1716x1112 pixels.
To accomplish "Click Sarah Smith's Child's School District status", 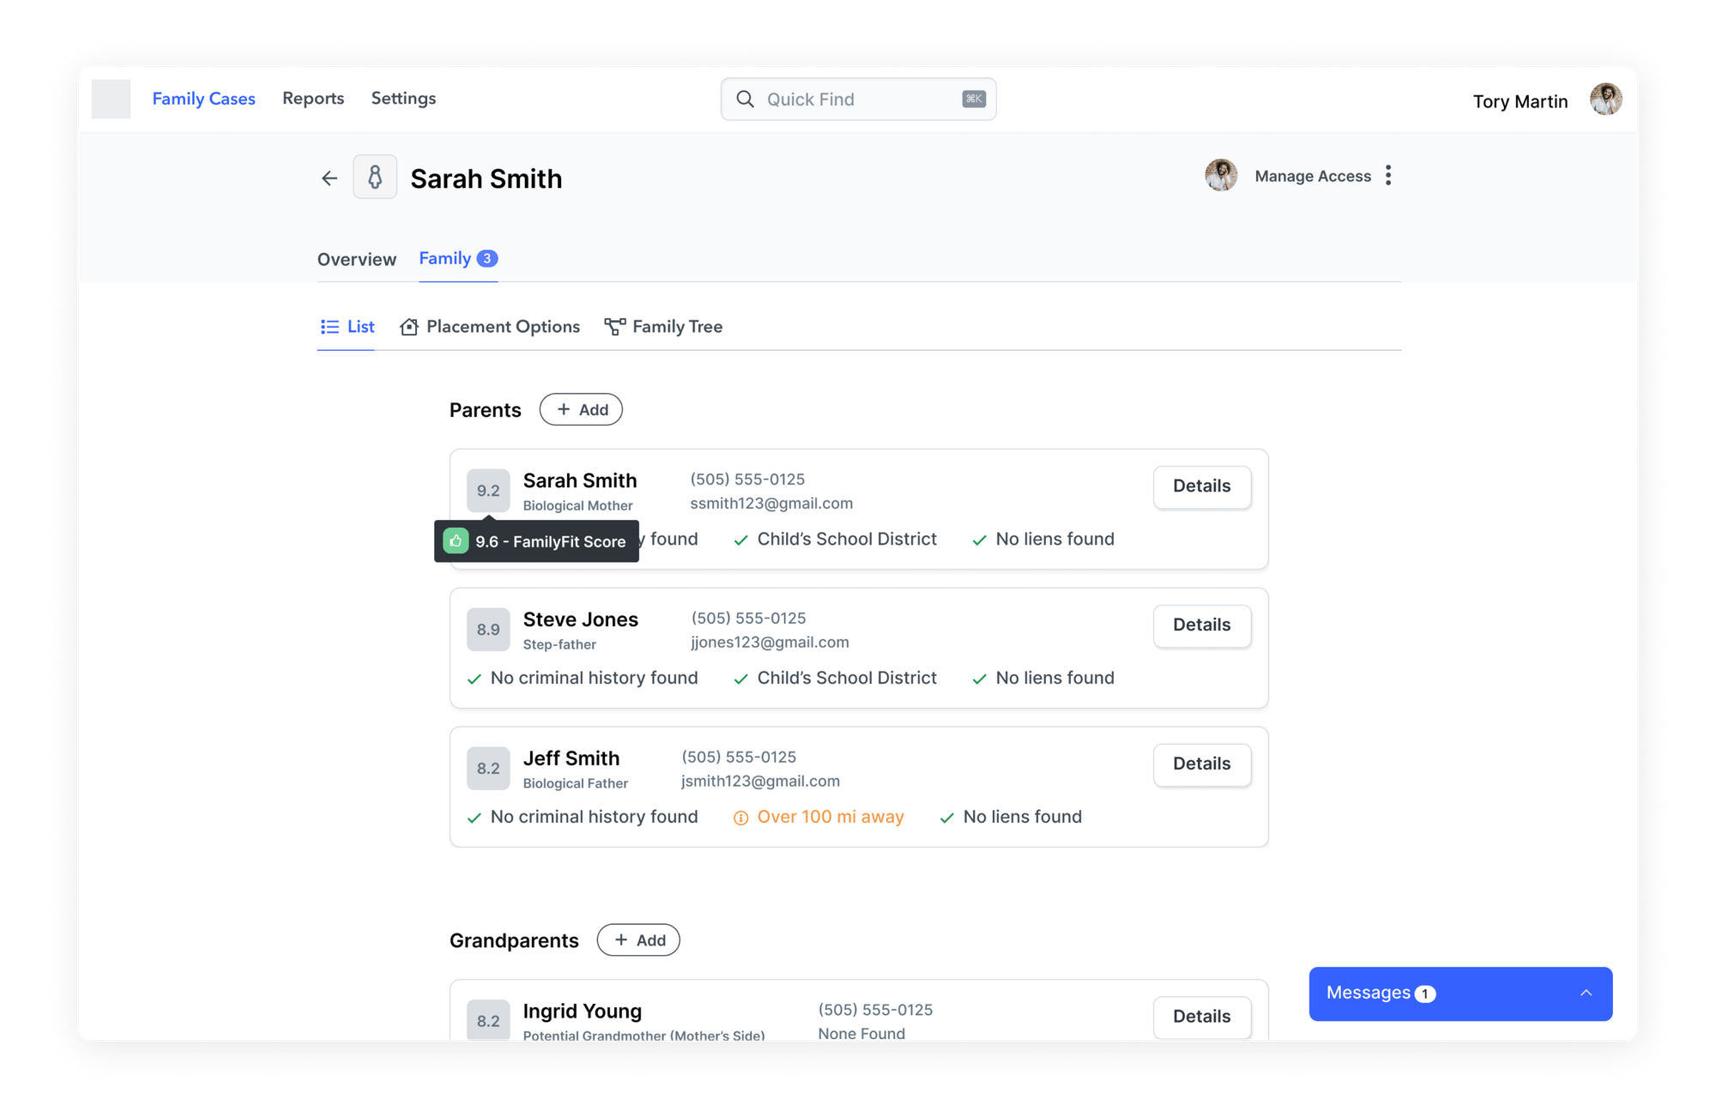I will point(847,539).
